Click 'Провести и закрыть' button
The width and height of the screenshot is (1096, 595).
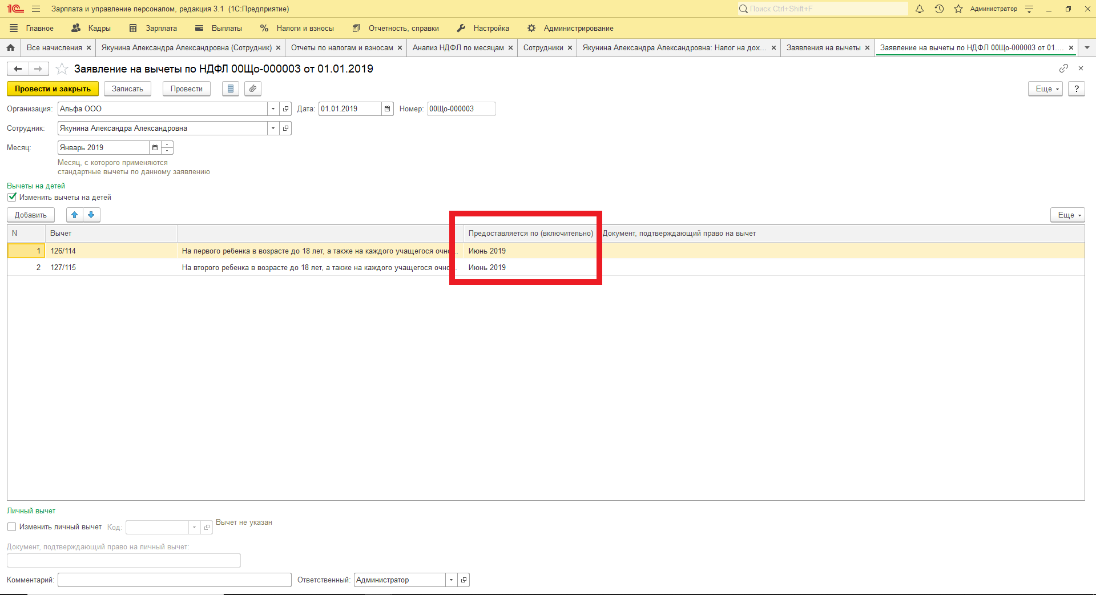coord(53,89)
